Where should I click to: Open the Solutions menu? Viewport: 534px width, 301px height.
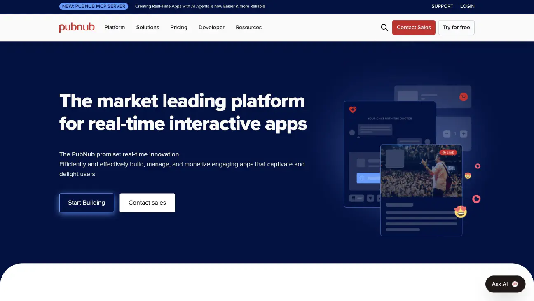pyautogui.click(x=148, y=28)
